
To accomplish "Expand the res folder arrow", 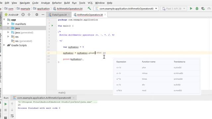I will (8, 37).
